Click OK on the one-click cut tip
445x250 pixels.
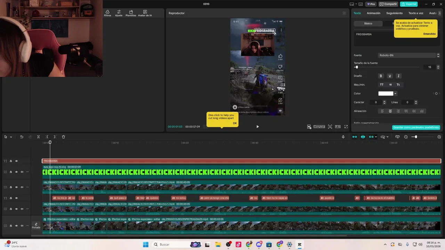point(235,123)
